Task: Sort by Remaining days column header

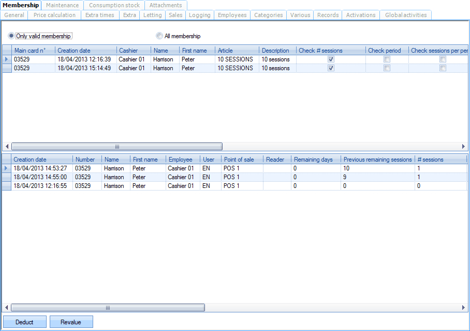Action: click(313, 160)
